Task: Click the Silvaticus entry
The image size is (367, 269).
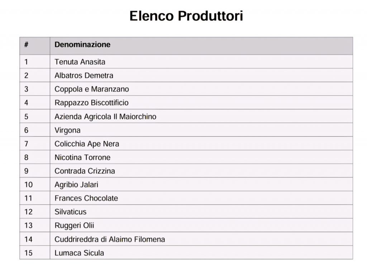Action: (x=71, y=212)
